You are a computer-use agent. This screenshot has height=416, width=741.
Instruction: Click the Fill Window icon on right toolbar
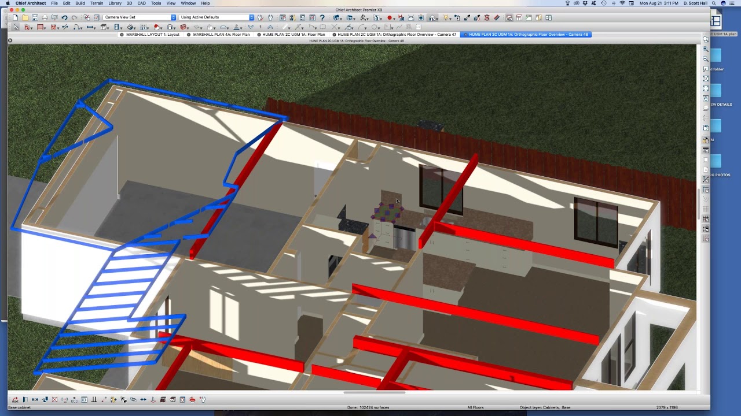coord(705,88)
